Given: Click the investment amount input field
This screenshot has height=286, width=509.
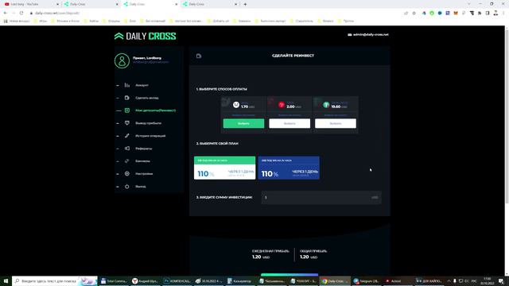Looking at the screenshot, I should [321, 198].
